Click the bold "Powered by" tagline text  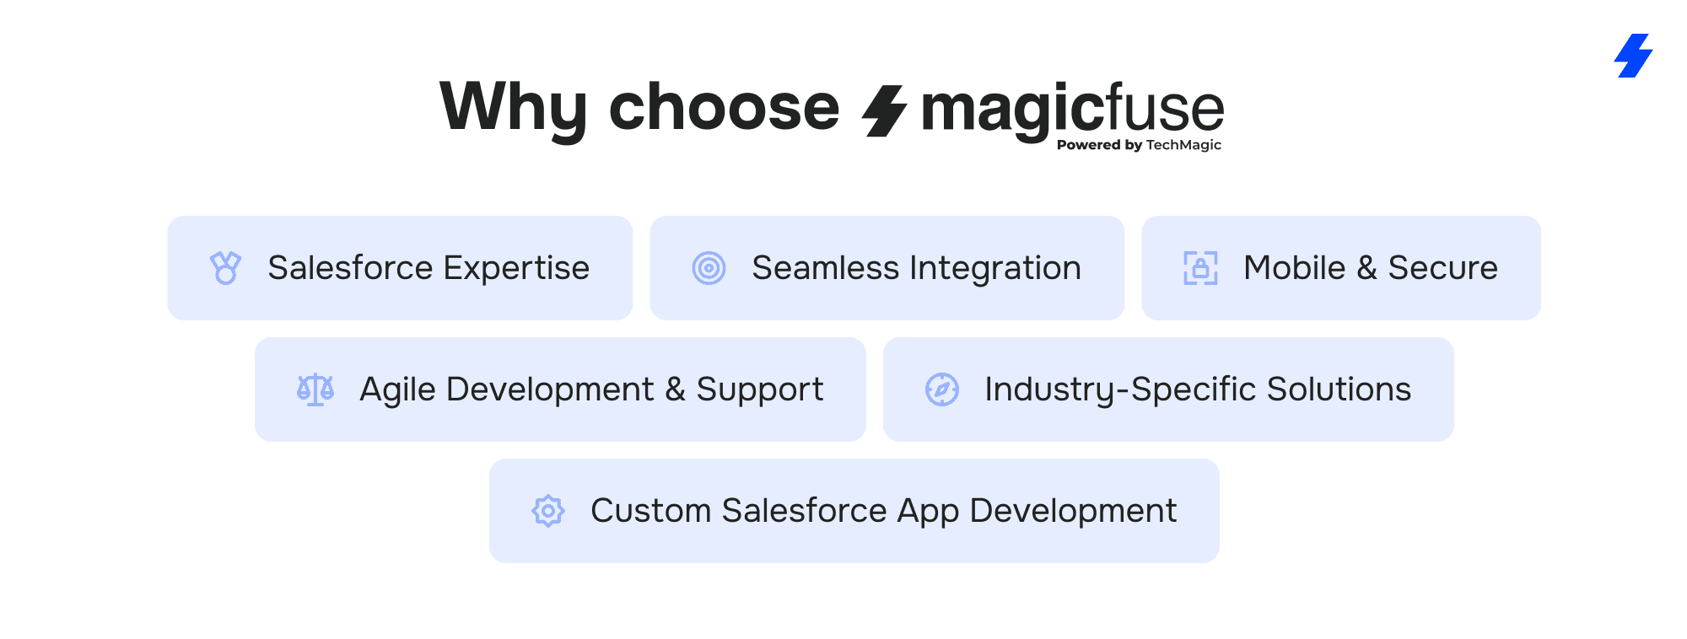coord(1099,145)
